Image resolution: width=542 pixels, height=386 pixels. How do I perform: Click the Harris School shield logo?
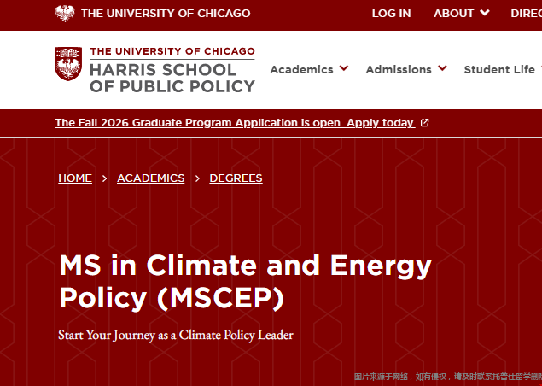pos(68,65)
